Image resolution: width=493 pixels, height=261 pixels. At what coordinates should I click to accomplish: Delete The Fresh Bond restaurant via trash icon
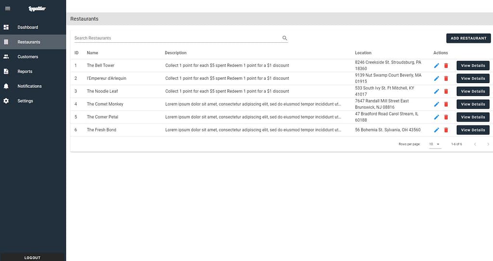point(446,130)
